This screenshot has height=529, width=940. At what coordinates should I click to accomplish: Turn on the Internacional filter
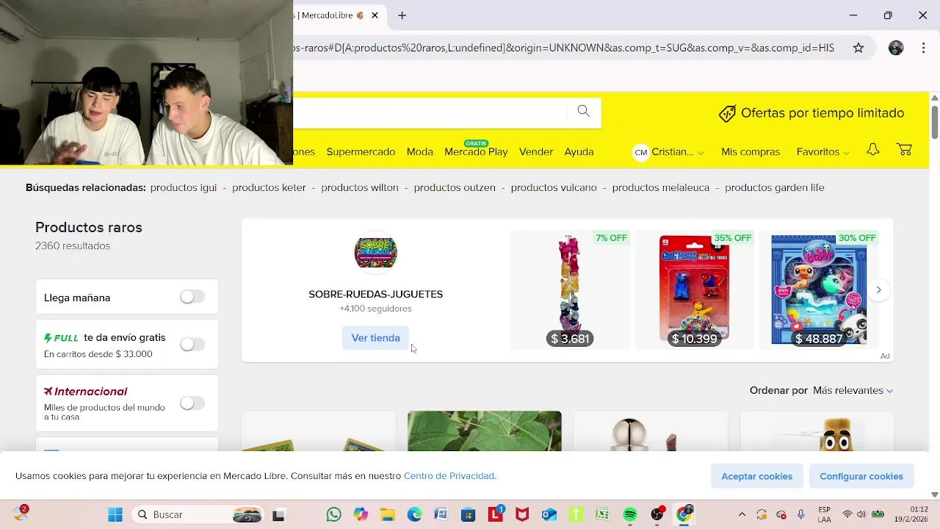[x=192, y=403]
